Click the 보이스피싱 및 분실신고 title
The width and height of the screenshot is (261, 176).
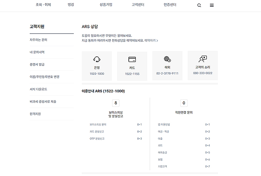point(116,114)
